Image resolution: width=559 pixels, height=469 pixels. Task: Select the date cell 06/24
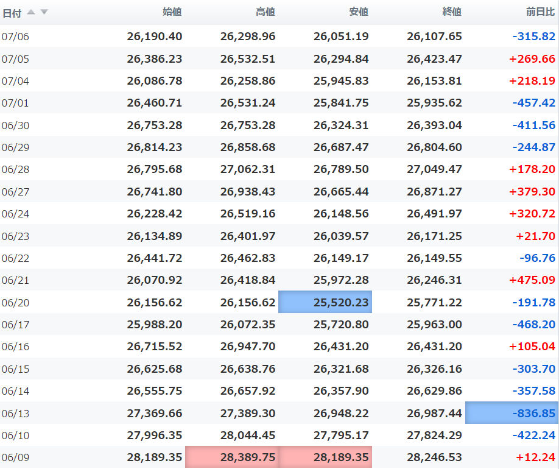pos(15,214)
